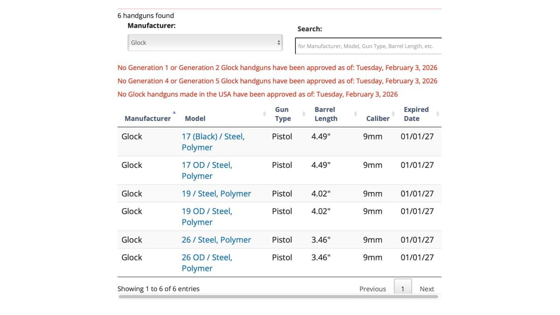Open the Manufacturer dropdown showing Glock
The width and height of the screenshot is (560, 315).
[x=205, y=42]
